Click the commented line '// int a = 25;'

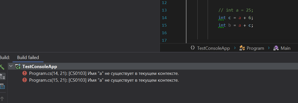[236, 10]
